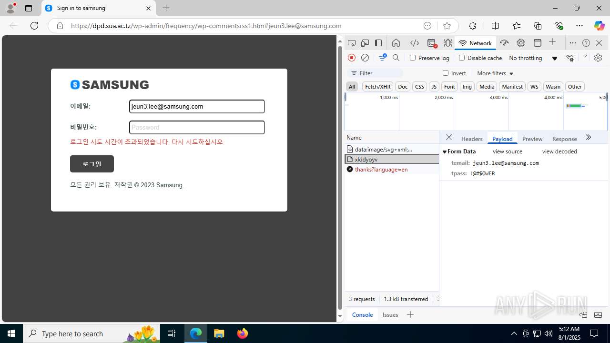Open browser Extensions puzzle icon

[472, 26]
